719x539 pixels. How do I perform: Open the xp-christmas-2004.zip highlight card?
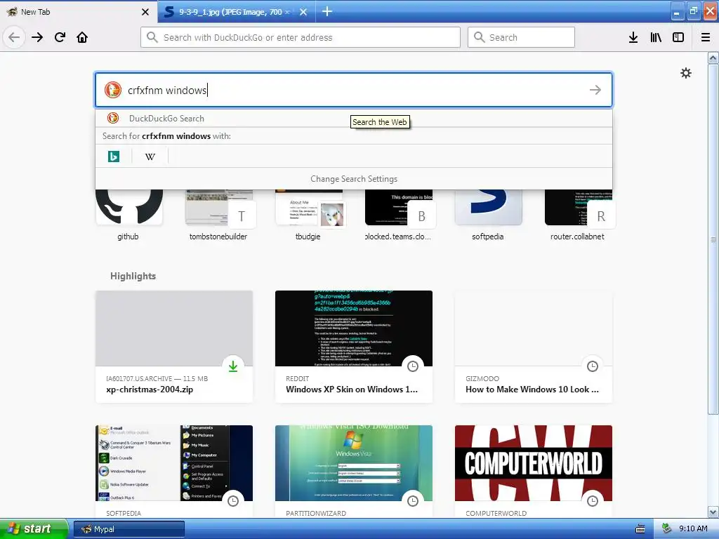point(174,347)
